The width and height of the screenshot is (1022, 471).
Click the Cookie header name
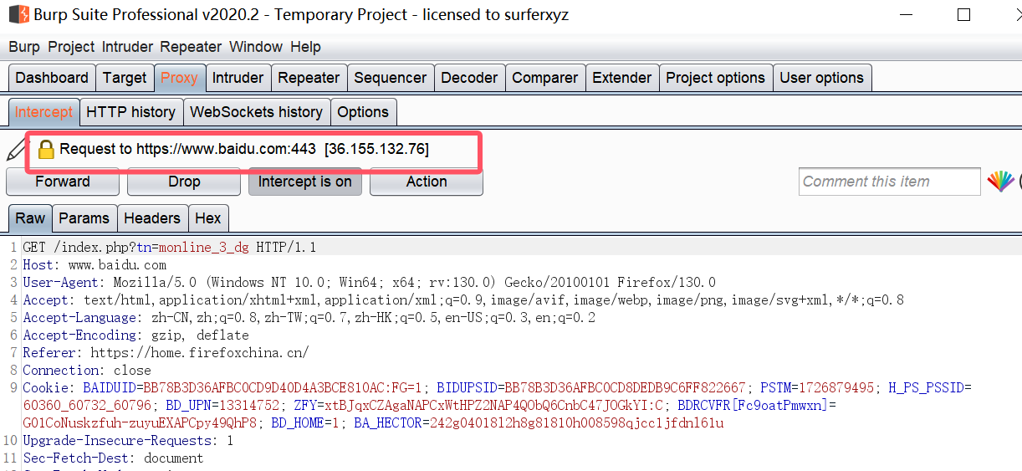pos(45,388)
